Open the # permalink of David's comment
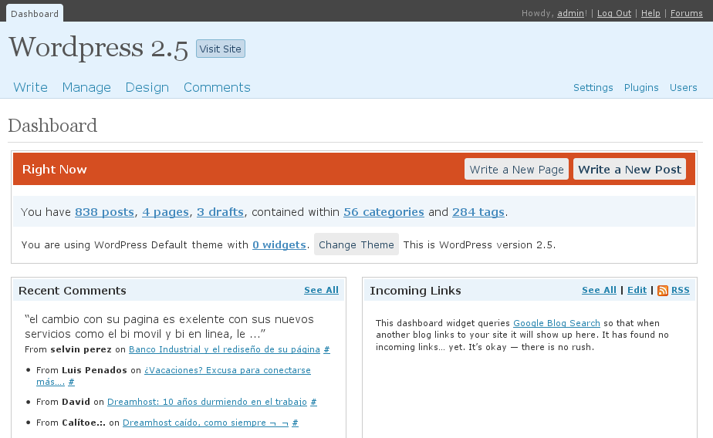The height and width of the screenshot is (438, 713). point(313,402)
